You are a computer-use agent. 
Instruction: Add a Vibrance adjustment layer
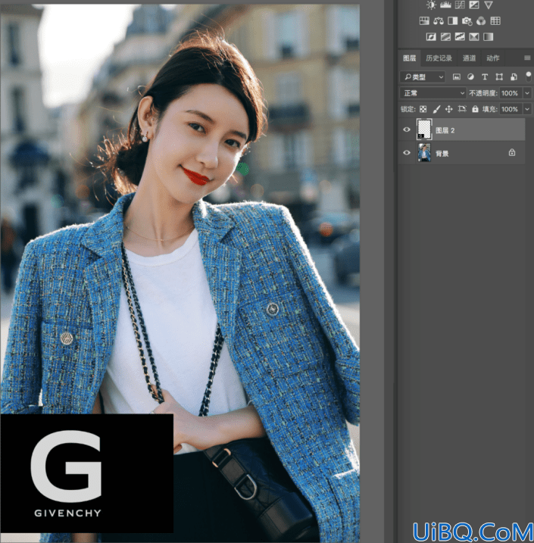tap(489, 5)
